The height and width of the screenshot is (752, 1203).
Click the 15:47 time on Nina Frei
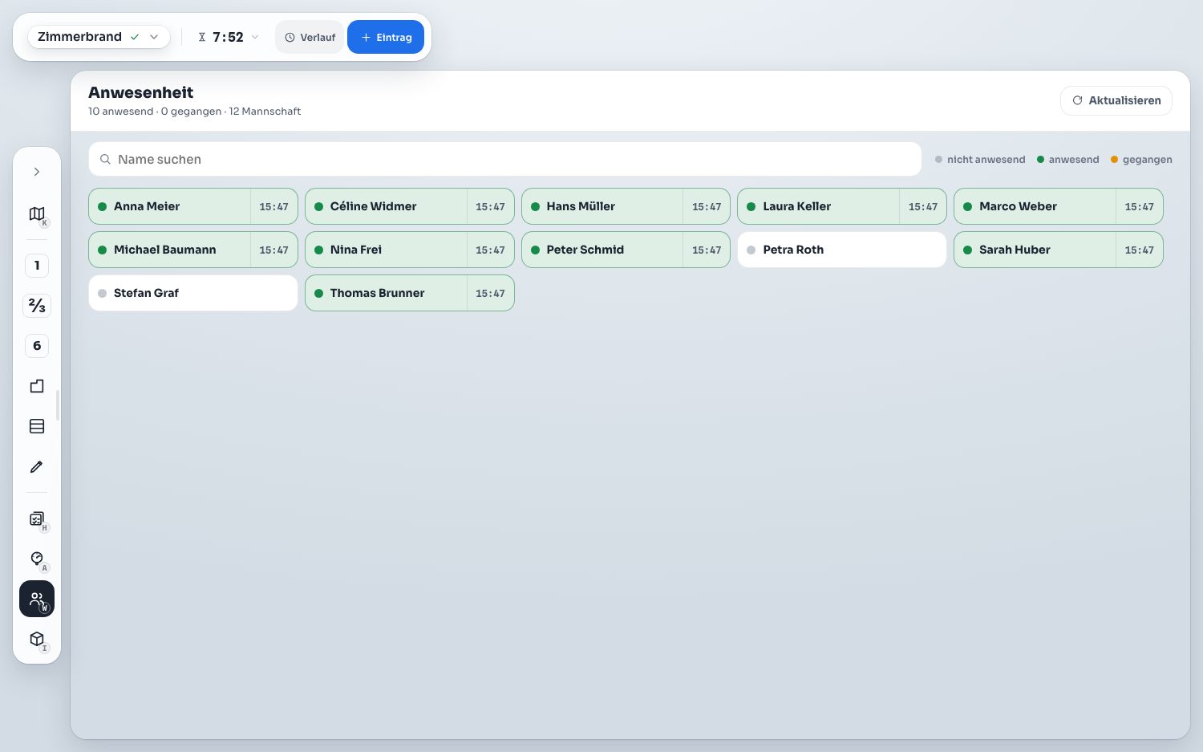(490, 250)
